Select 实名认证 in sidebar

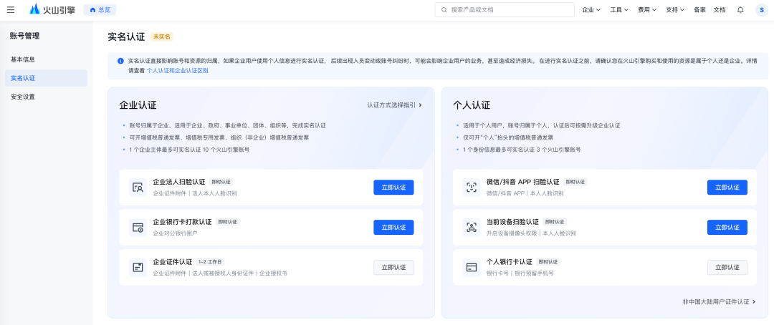pos(46,78)
